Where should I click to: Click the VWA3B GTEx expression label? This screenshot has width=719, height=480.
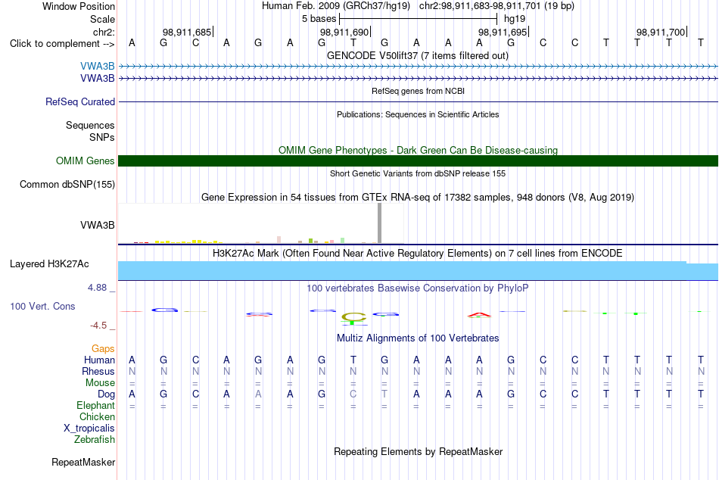click(97, 226)
